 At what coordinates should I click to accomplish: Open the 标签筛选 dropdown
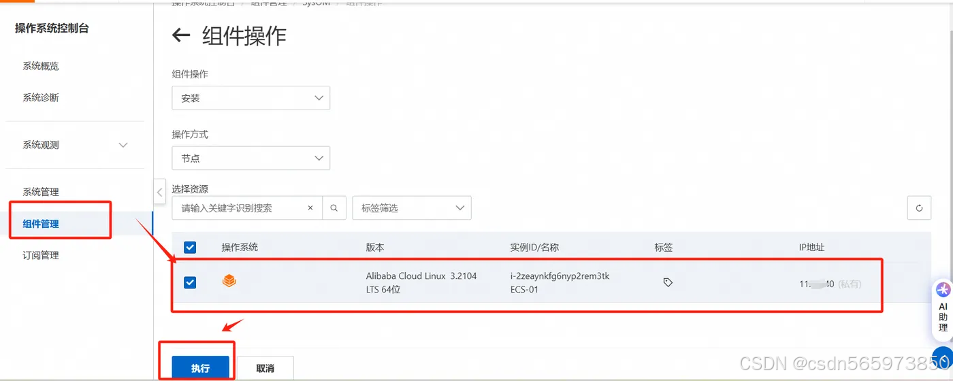click(412, 208)
